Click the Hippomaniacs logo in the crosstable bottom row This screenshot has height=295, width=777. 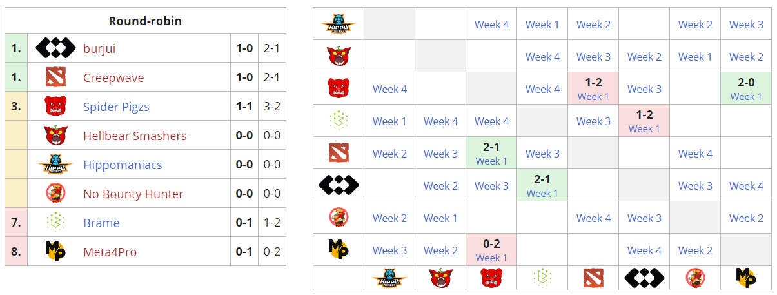click(389, 278)
